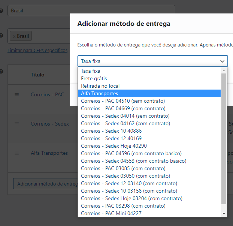Image resolution: width=233 pixels, height=226 pixels.
Task: Open the Taxa fixa method dropdown
Action: point(152,61)
